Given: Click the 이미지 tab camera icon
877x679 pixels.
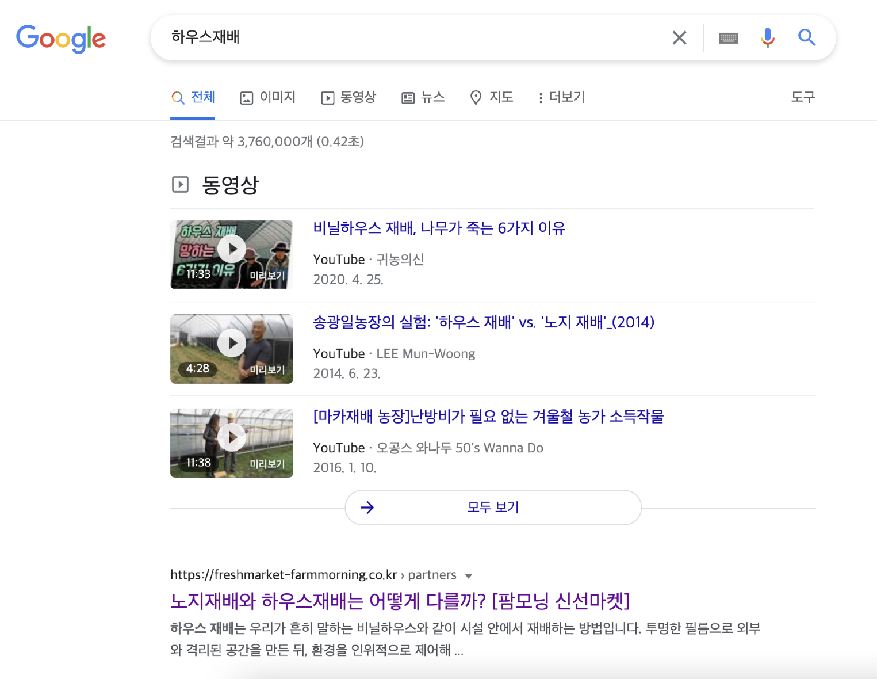Looking at the screenshot, I should coord(247,97).
